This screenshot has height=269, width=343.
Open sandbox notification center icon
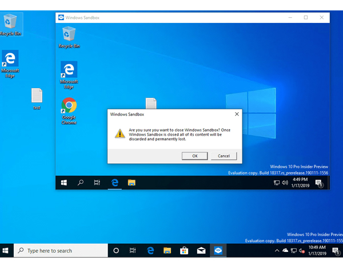(x=320, y=183)
